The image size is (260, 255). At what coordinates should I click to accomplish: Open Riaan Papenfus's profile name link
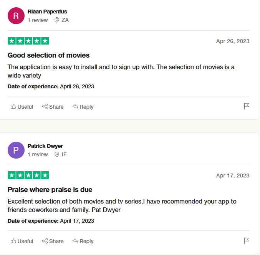click(x=47, y=12)
